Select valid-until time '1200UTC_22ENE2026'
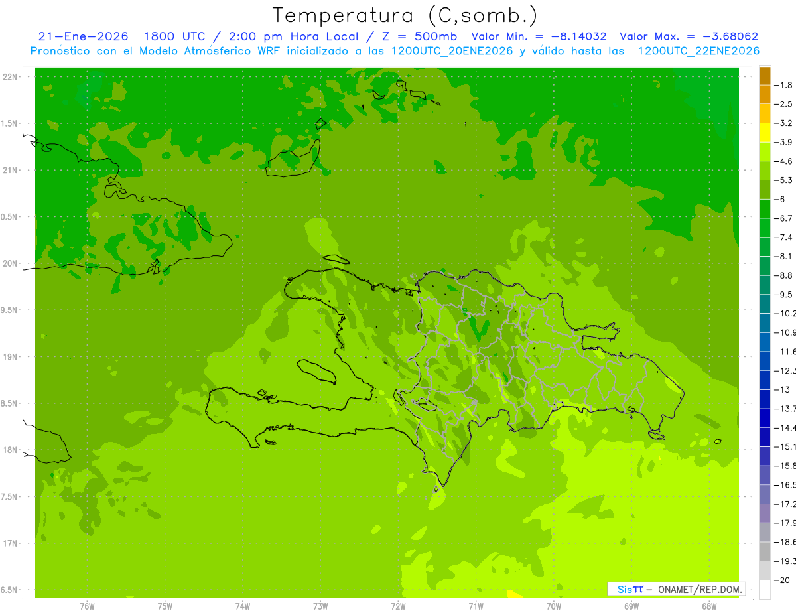Screen dimensions: 796x615 [x=698, y=51]
